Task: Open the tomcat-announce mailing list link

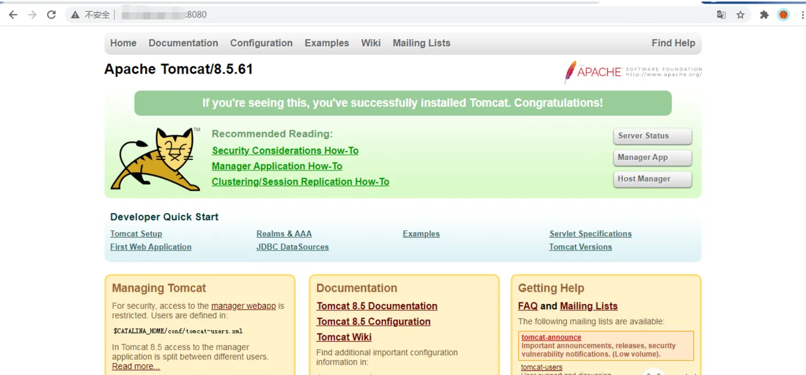Action: (552, 338)
